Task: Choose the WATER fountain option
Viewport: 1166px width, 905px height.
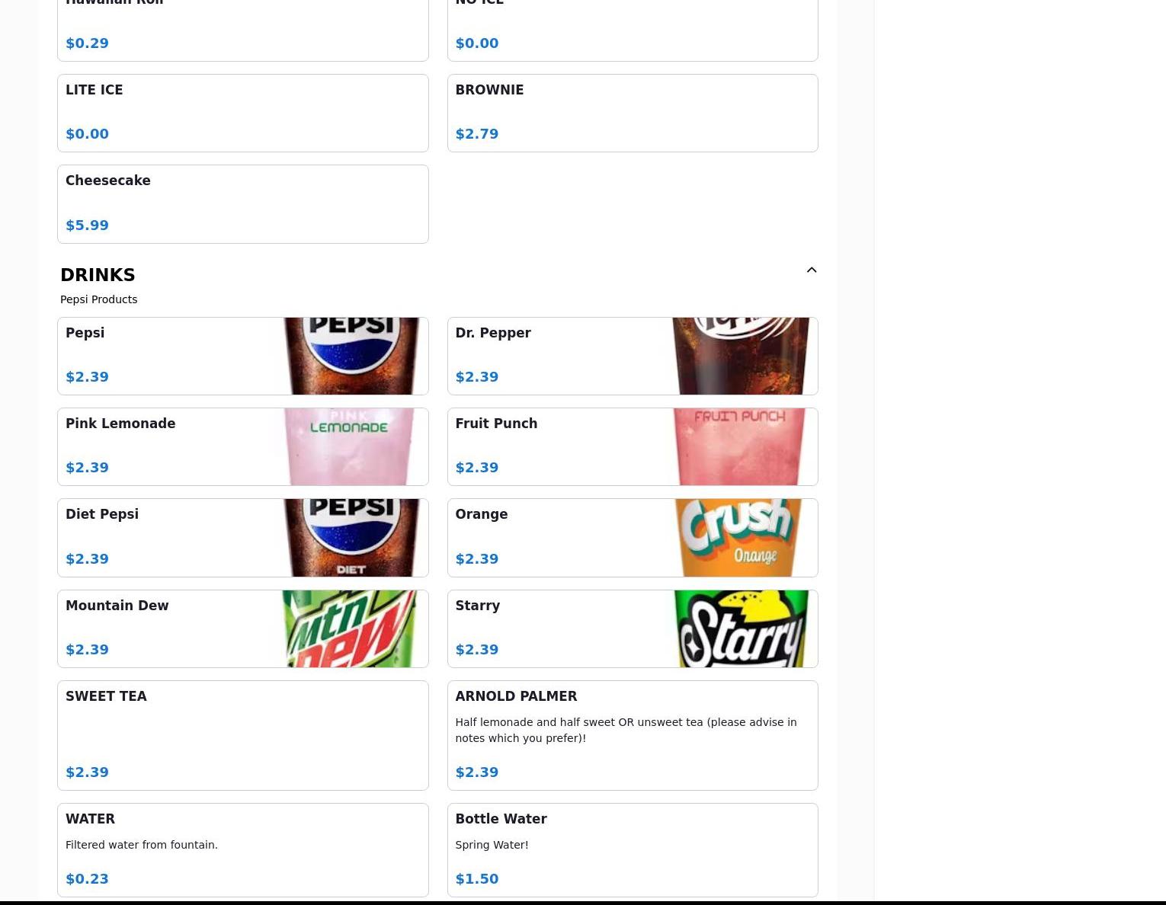Action: [x=243, y=850]
